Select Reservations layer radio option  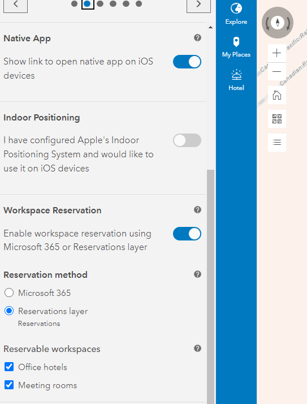click(x=9, y=311)
